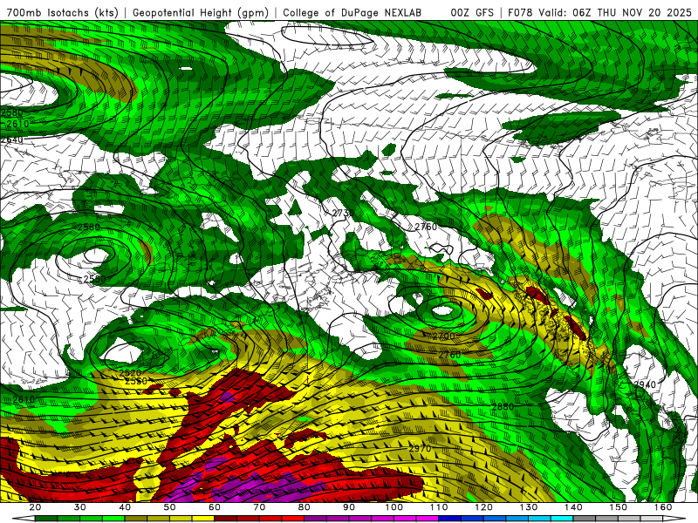Click the 80 value on the color scale

tap(305, 507)
